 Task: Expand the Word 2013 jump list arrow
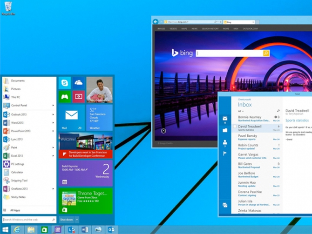click(x=53, y=123)
